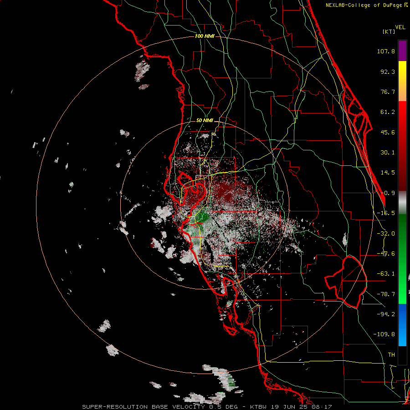Viewport: 410px width, 410px height.
Task: Select the 45.6 velocity scale value
Action: point(388,132)
